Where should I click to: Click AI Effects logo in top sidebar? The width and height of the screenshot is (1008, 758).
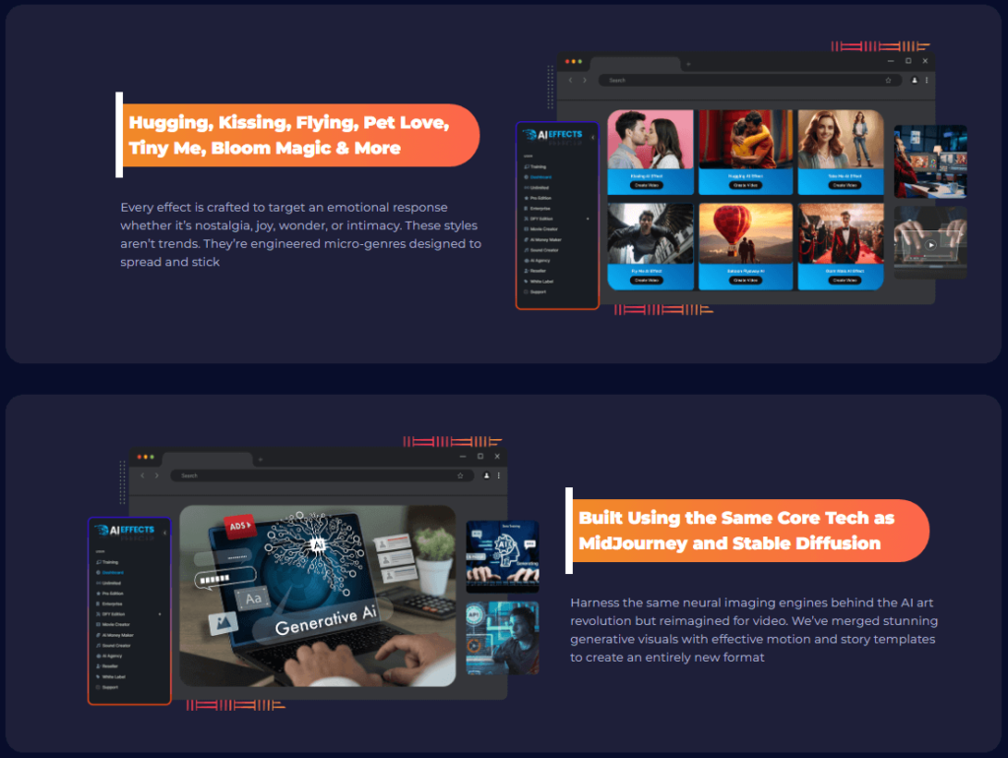[x=552, y=135]
